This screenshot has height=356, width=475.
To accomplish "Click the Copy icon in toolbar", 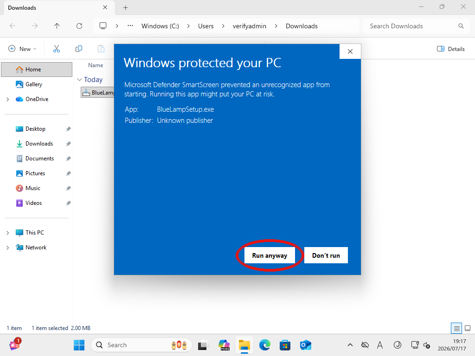I will [x=79, y=49].
